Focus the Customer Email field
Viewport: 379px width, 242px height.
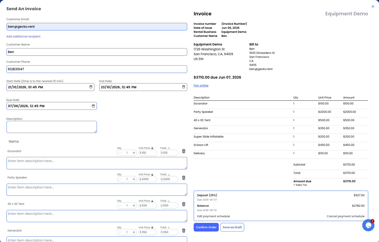97,27
